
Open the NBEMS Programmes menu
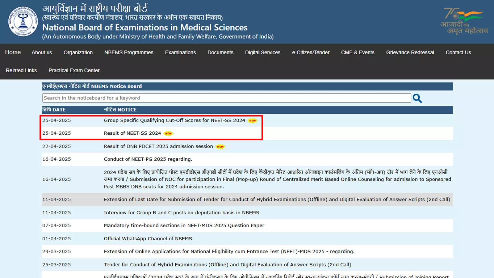click(129, 53)
